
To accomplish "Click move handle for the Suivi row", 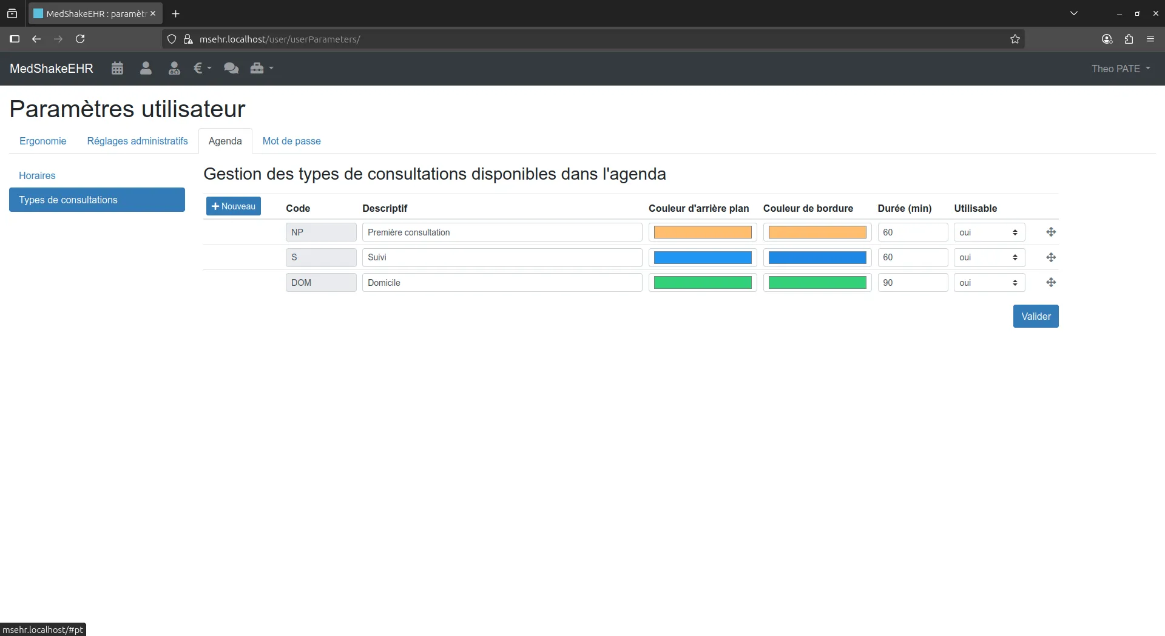I will pyautogui.click(x=1051, y=257).
